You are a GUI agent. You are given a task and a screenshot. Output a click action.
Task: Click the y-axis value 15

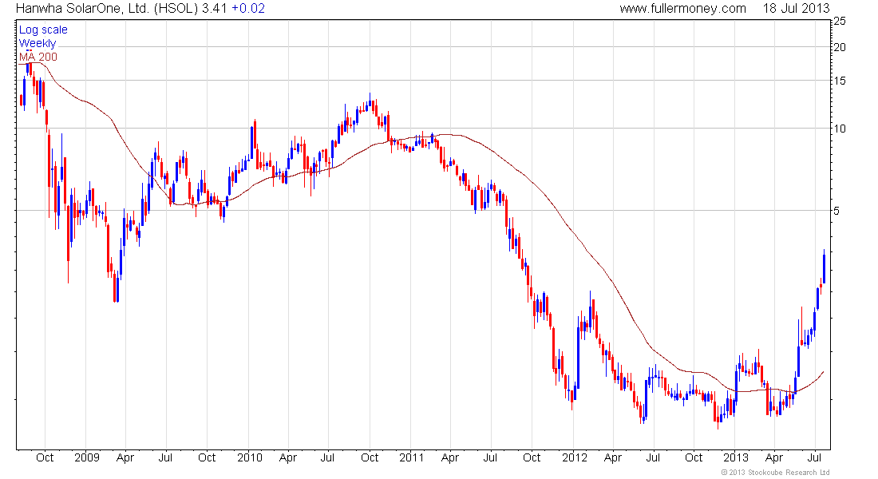click(x=840, y=81)
